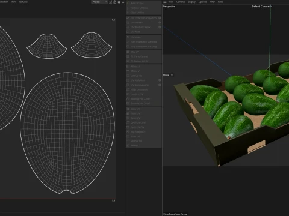Screen dimensions: 289x216
Task: Open the Remap dialog
Action: tap(144, 146)
